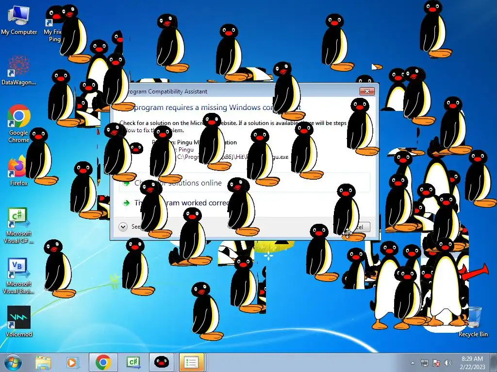497x372 pixels.
Task: Choose the check for solutions online option
Action: coord(245,183)
